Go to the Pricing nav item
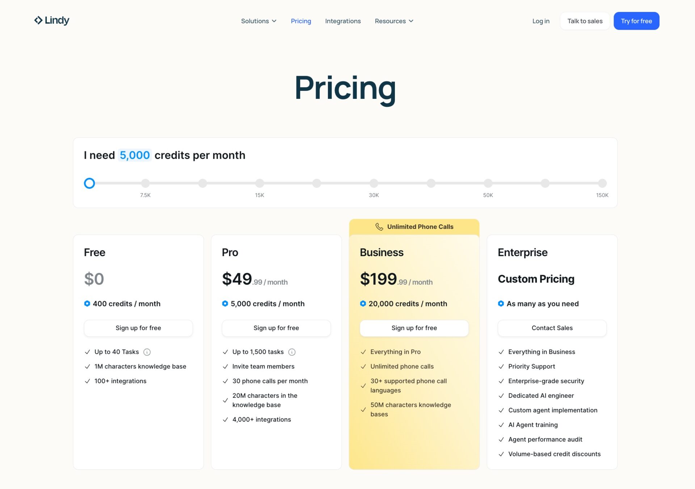 301,21
